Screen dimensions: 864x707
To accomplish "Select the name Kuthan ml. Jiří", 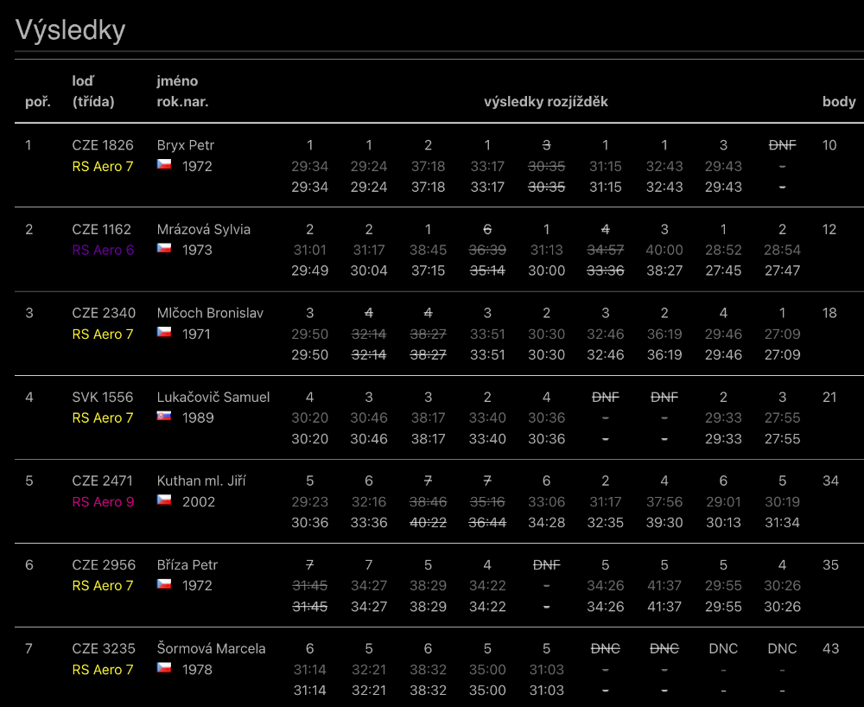I will coord(201,481).
